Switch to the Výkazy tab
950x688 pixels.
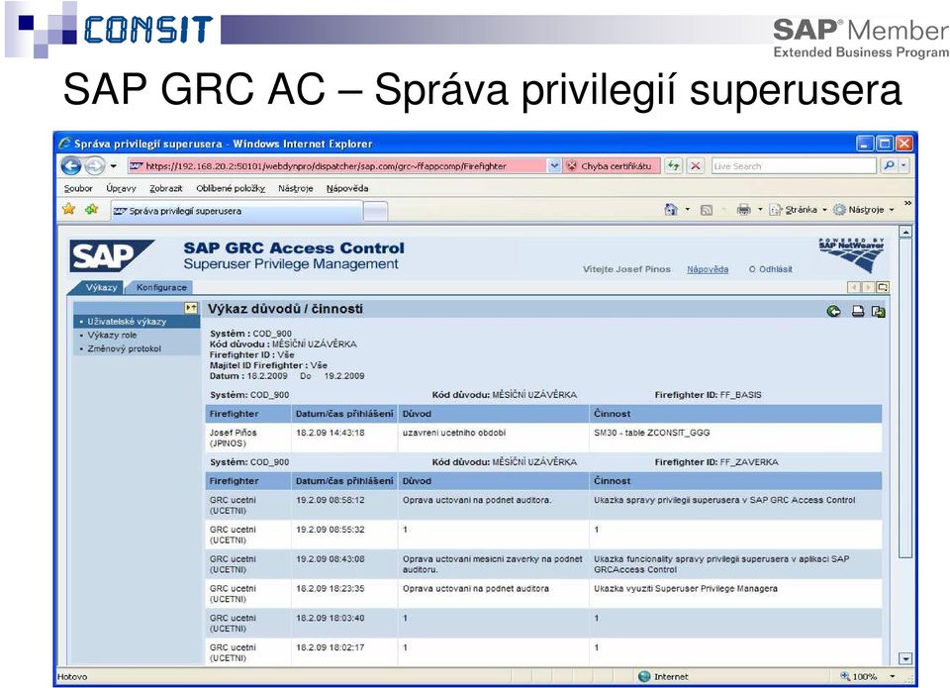101,287
